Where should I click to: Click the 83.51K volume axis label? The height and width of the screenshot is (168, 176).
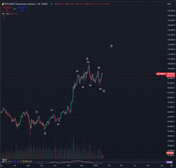click(x=170, y=153)
